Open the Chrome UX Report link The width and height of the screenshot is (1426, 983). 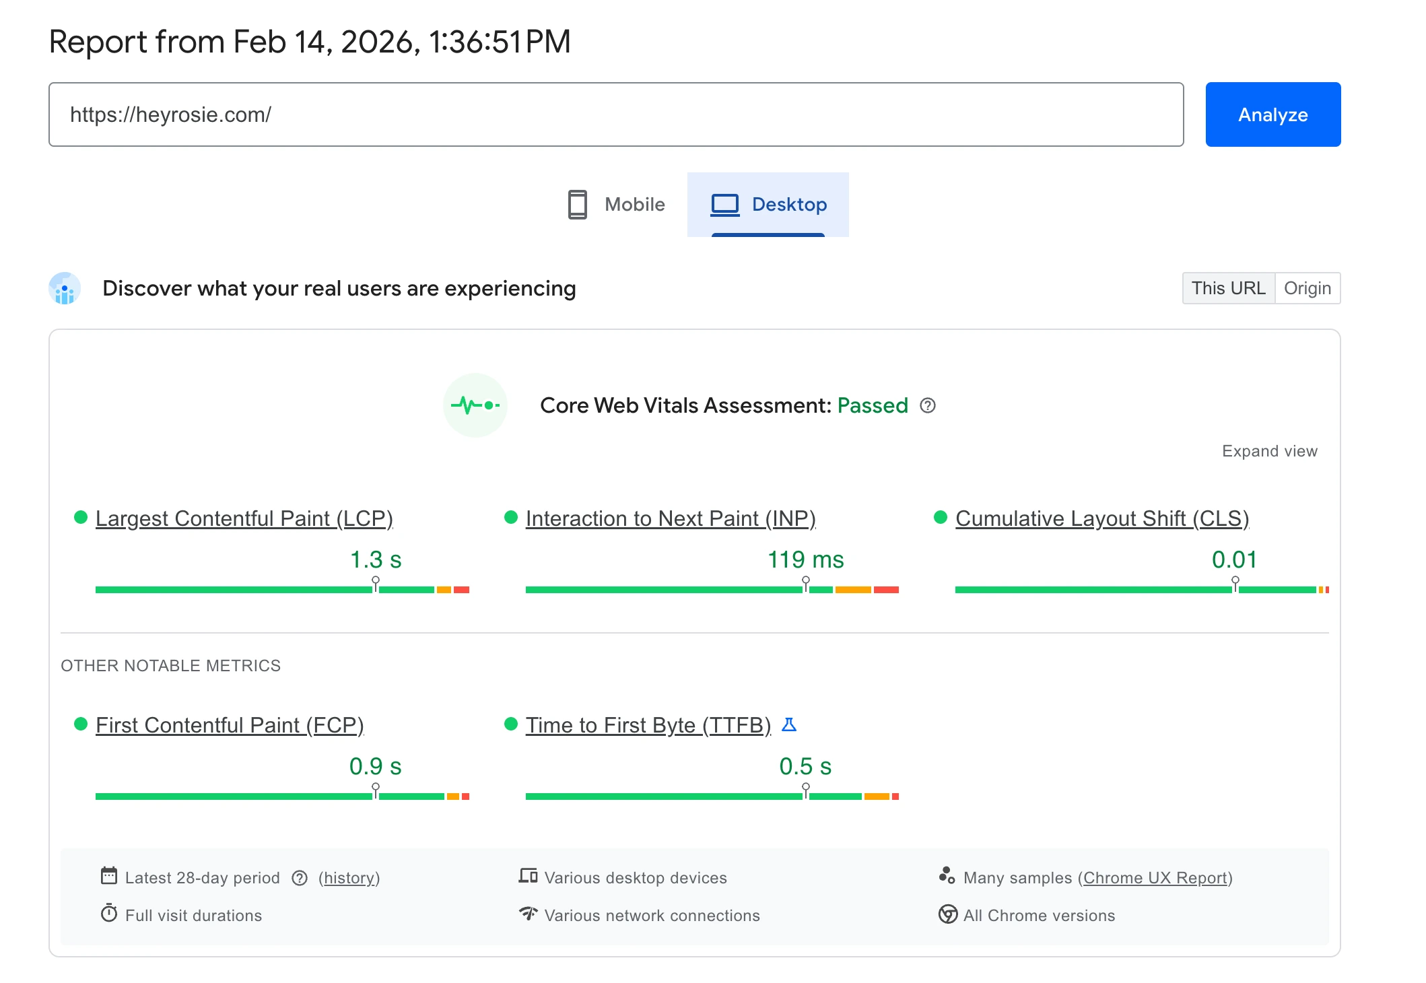click(1155, 878)
